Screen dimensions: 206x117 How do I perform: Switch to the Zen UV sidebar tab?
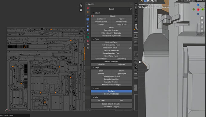136,27
